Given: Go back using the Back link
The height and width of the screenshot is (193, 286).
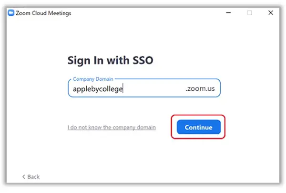Looking at the screenshot, I should [x=31, y=177].
